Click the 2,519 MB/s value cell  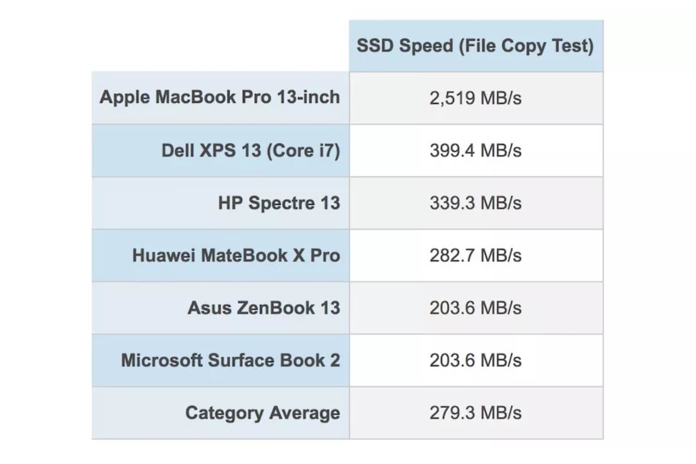coord(476,98)
